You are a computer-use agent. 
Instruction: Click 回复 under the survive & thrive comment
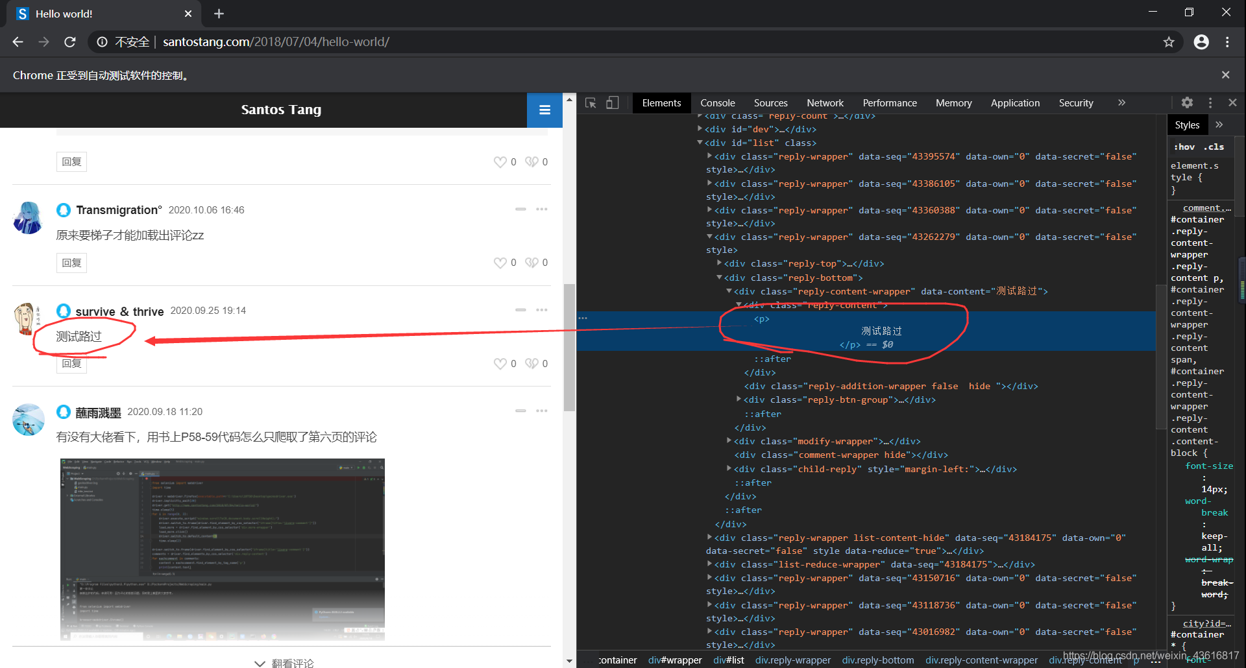point(71,364)
